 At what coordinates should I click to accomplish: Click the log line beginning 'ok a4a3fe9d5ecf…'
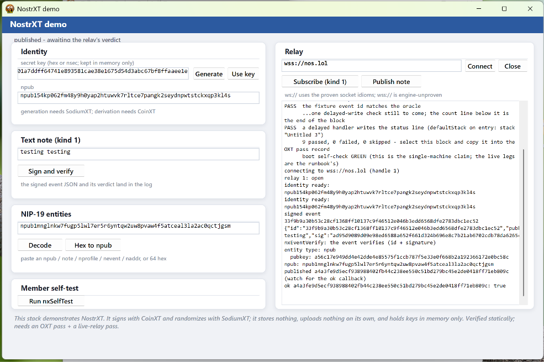click(395, 286)
